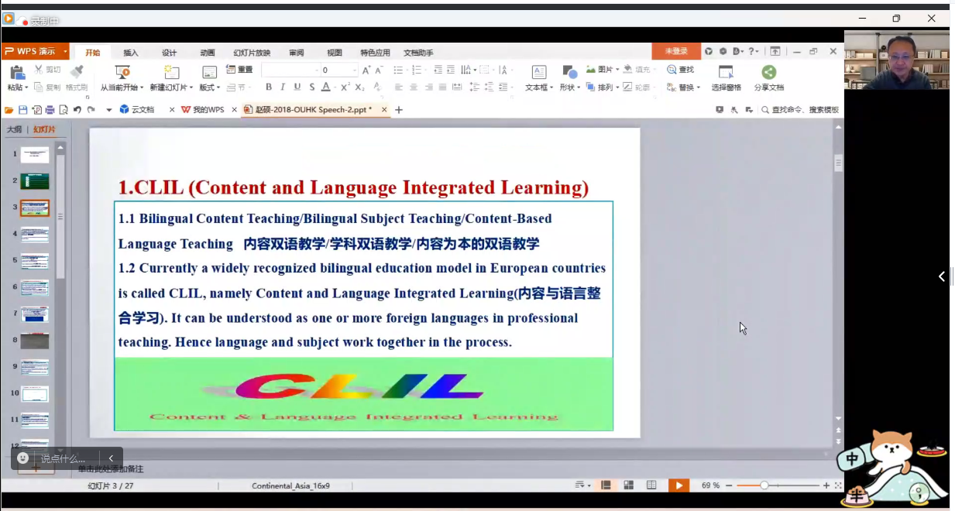Open the WPS 演示 application menu dropdown
Image resolution: width=955 pixels, height=511 pixels.
(x=66, y=52)
